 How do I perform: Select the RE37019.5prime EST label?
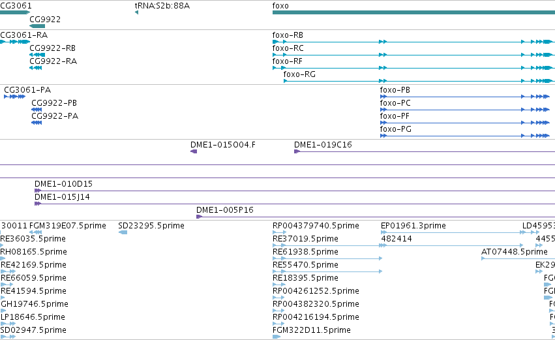[x=305, y=239]
